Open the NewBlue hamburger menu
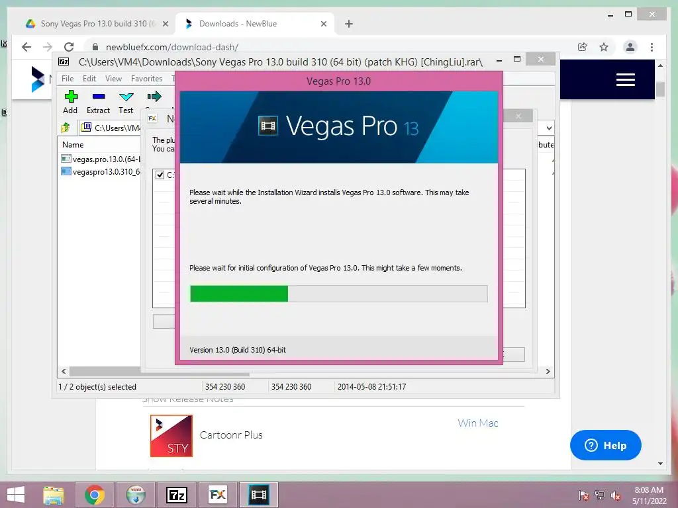The image size is (678, 508). tap(625, 79)
